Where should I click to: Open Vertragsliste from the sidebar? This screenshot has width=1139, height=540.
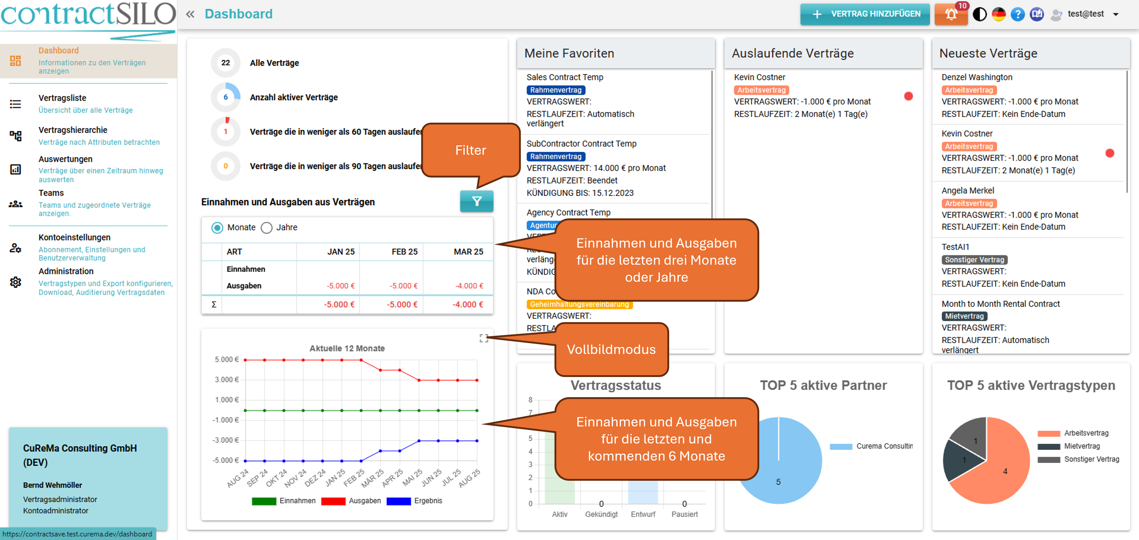(62, 98)
